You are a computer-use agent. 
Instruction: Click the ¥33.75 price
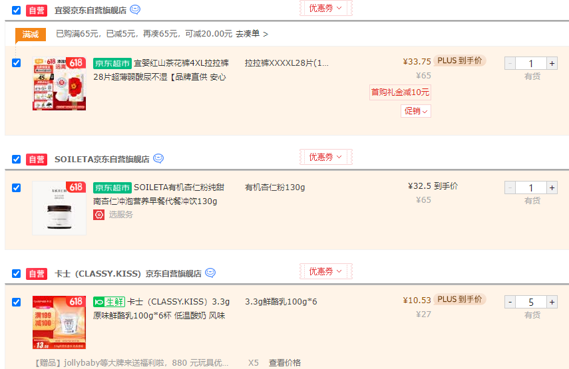coord(417,62)
